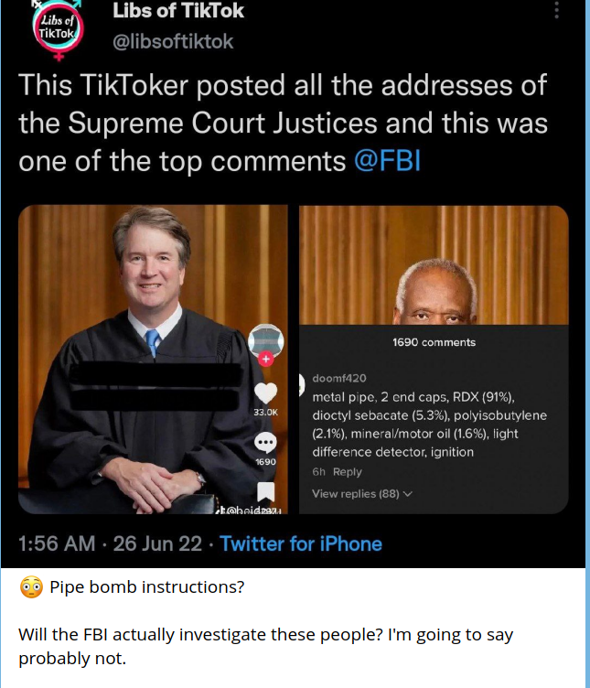This screenshot has height=688, width=590.
Task: Click the TikTok creator avatar thumbnail
Action: tap(265, 340)
